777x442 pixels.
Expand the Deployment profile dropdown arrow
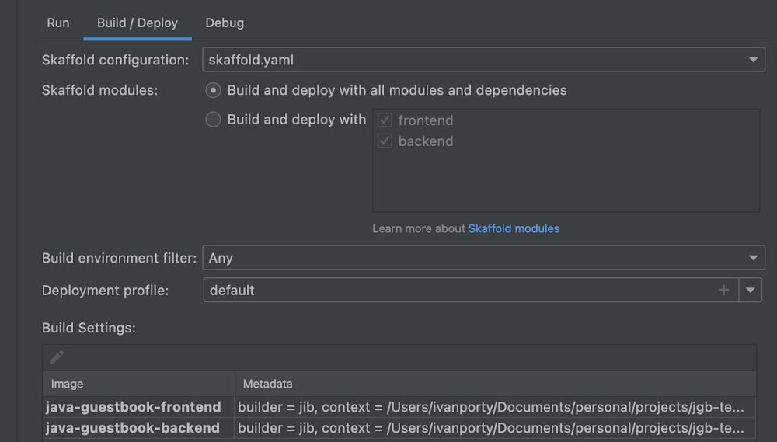pyautogui.click(x=751, y=290)
